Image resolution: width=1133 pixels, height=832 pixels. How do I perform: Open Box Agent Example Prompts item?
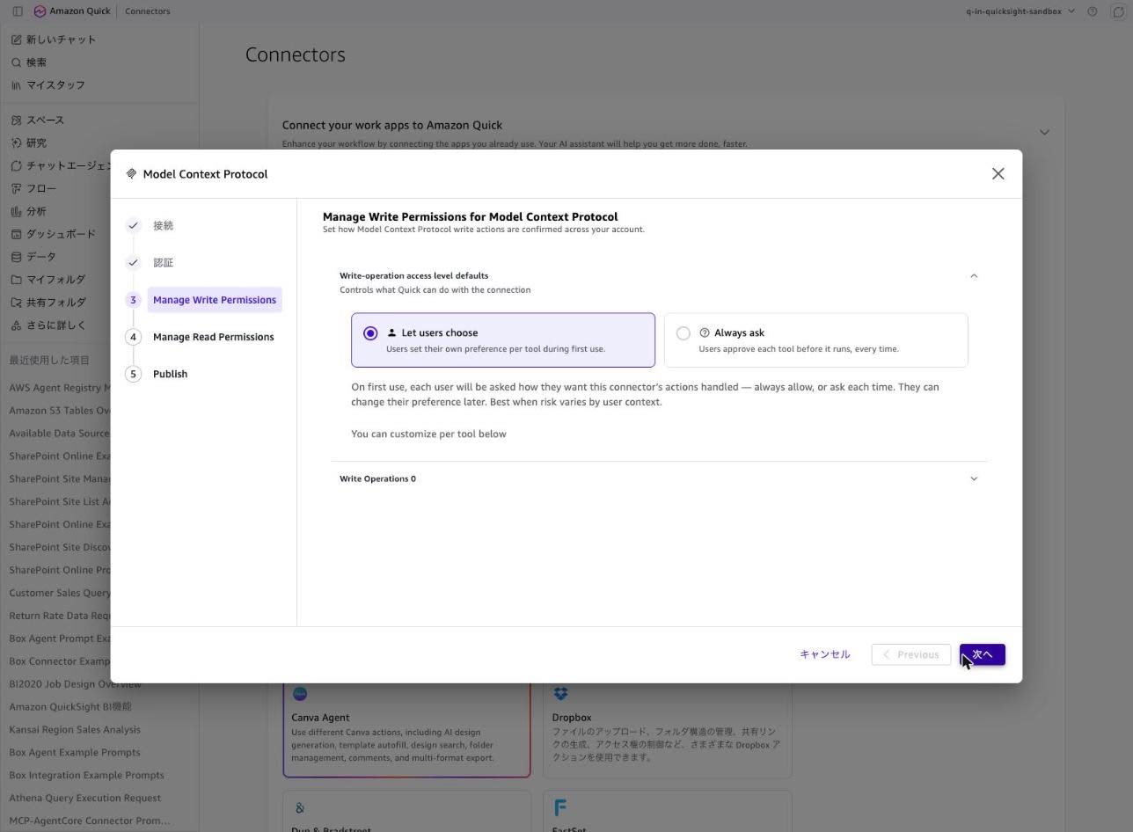[x=75, y=753]
